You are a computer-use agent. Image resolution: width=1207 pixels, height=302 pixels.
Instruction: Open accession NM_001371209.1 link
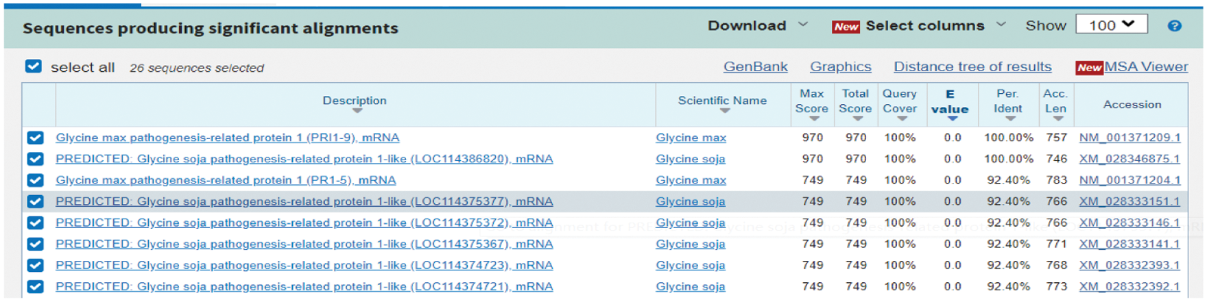point(1130,138)
